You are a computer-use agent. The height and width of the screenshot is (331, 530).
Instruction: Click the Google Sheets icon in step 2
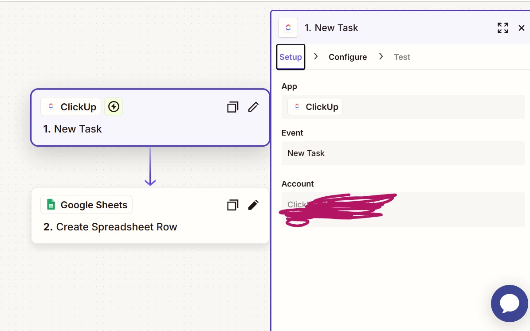(x=51, y=205)
